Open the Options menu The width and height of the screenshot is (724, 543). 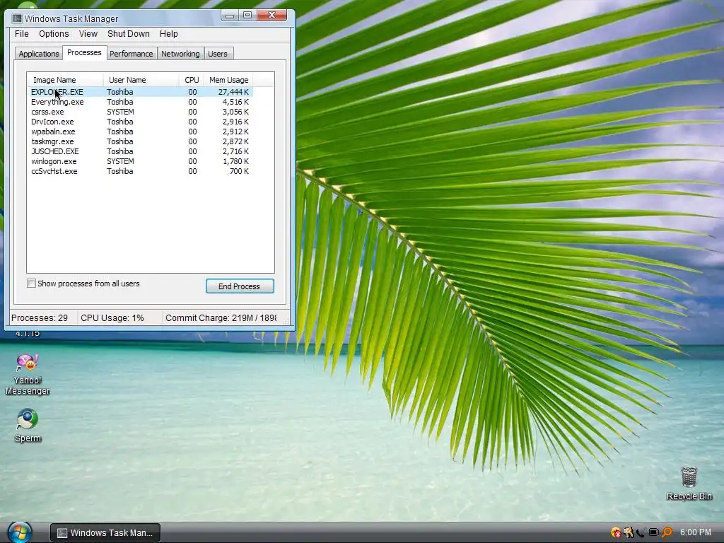(x=54, y=34)
